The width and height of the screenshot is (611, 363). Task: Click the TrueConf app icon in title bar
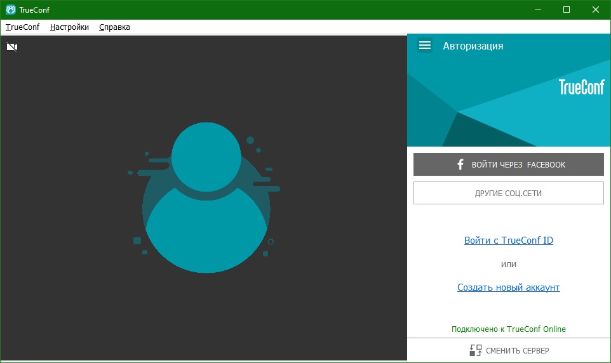point(11,10)
